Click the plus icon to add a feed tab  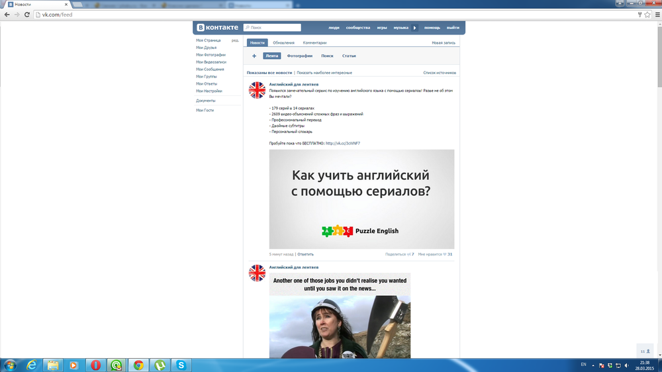pyautogui.click(x=254, y=56)
